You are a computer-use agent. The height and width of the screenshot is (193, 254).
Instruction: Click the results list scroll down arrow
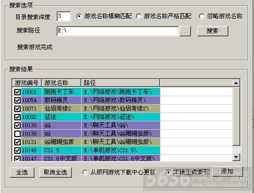236,157
